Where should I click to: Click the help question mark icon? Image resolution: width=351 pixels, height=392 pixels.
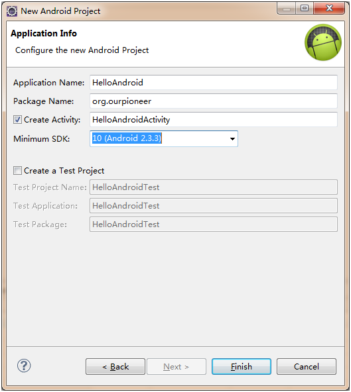coord(24,366)
